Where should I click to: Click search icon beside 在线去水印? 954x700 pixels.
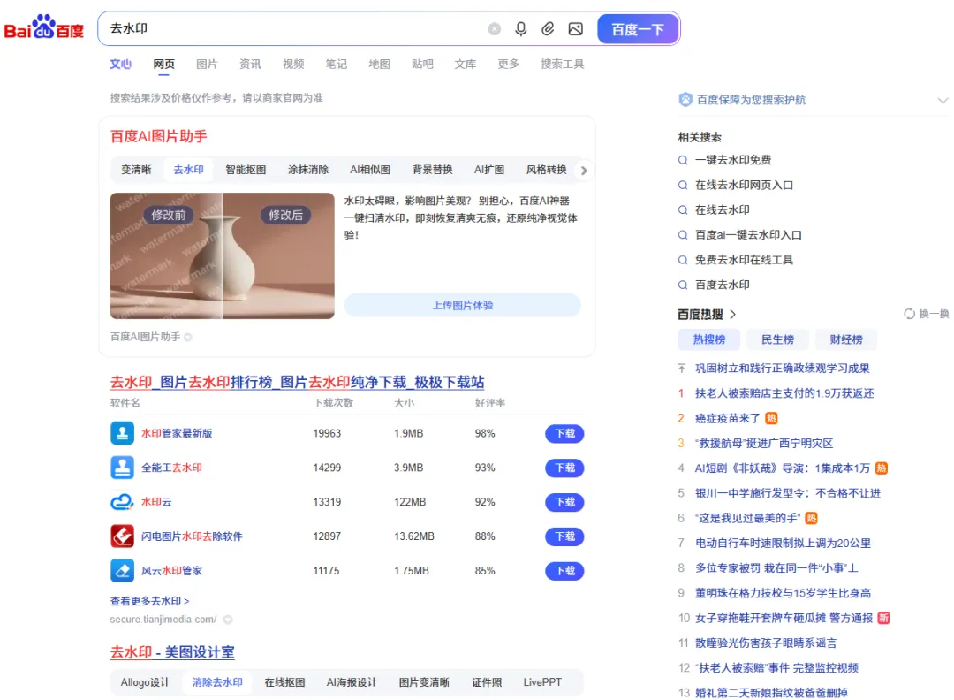683,210
